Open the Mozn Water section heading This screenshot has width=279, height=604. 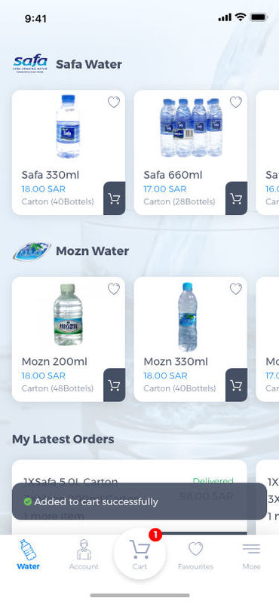pos(93,251)
